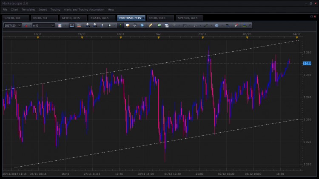319x179 pixels.
Task: Expand the chart type options arrow
Action: [65, 25]
